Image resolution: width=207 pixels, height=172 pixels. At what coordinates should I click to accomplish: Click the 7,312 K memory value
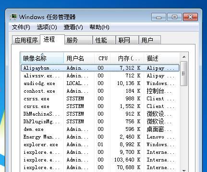coord(130,68)
